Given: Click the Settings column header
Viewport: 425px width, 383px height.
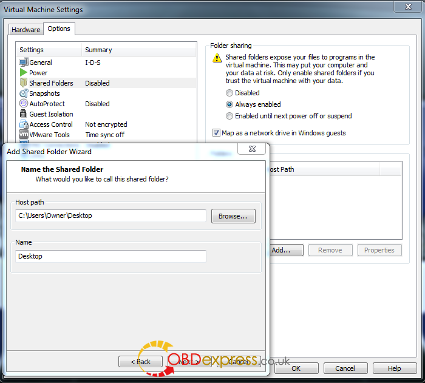Looking at the screenshot, I should point(49,50).
